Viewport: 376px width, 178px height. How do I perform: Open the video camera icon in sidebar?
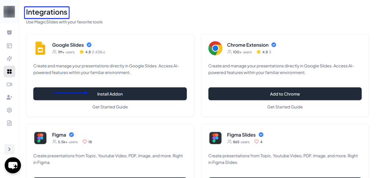click(x=9, y=84)
